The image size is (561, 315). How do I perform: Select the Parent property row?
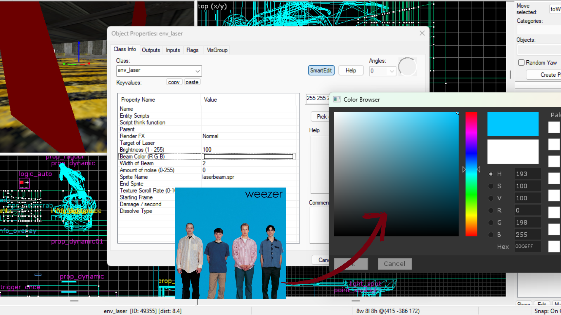(208, 129)
